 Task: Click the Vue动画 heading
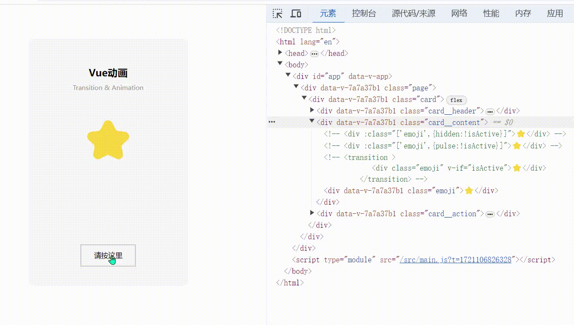tap(108, 73)
